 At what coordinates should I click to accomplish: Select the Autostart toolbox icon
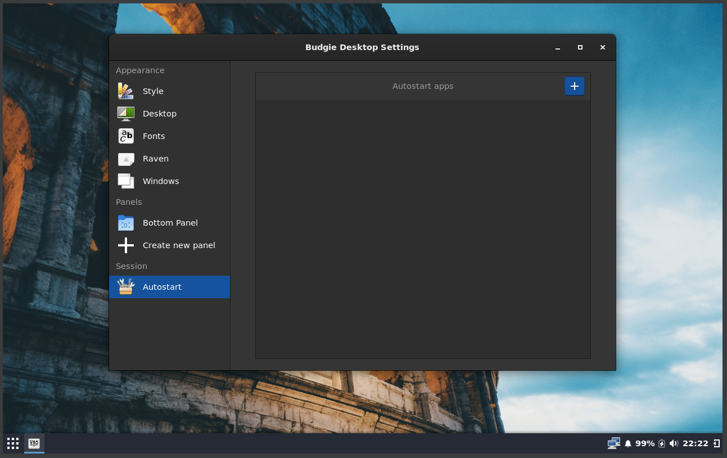coord(125,286)
